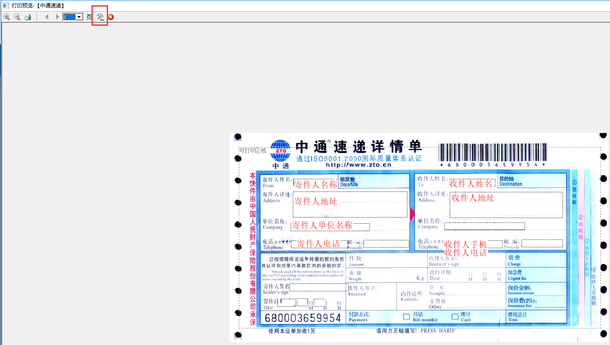Viewport: 610px width, 345px height.
Task: Click the http://www.zto.cn address
Action: point(359,165)
